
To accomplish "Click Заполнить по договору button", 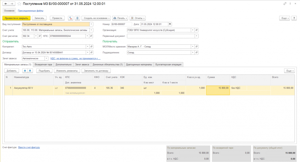I will [x=96, y=71].
